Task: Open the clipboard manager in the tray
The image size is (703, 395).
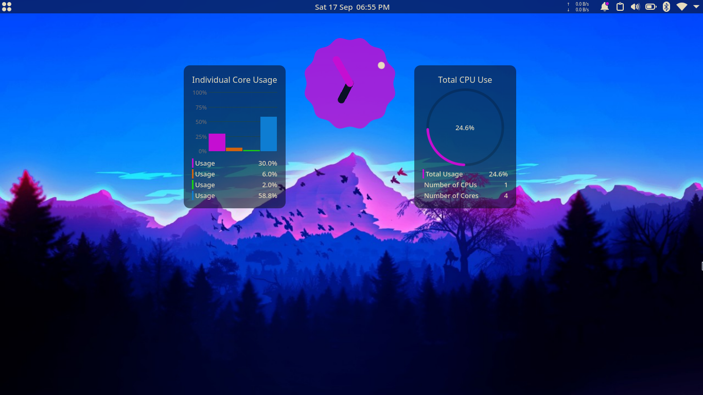Action: (620, 7)
